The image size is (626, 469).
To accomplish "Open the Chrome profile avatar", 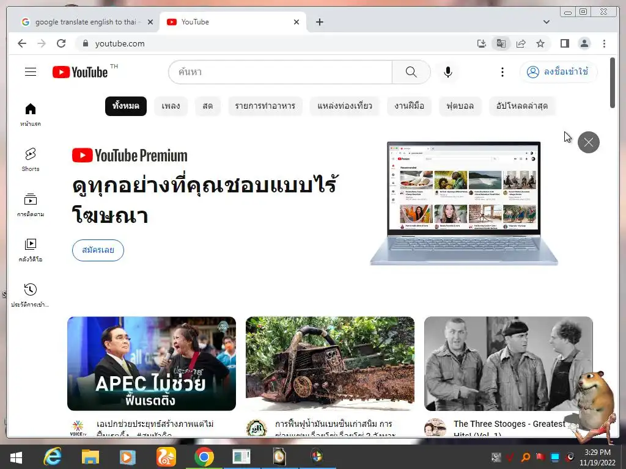I will (x=584, y=43).
